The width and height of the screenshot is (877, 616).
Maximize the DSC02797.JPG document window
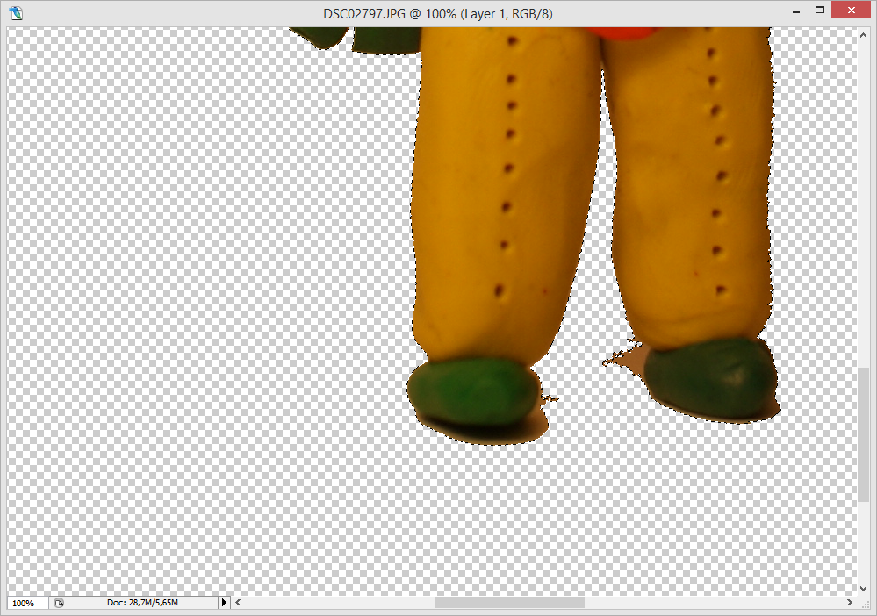point(820,10)
